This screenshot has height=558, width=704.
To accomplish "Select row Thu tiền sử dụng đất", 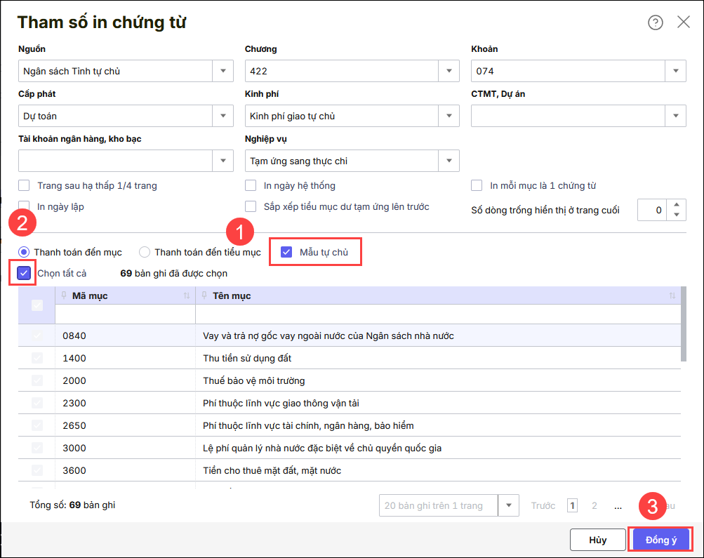I will pyautogui.click(x=350, y=358).
